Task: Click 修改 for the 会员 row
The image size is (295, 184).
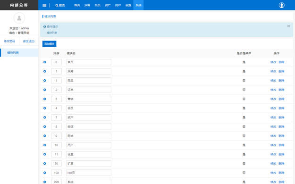Action: point(273,108)
